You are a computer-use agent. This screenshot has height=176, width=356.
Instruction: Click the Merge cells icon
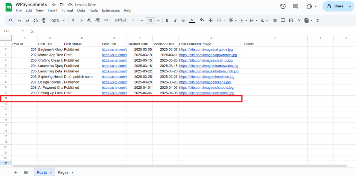tap(219, 21)
